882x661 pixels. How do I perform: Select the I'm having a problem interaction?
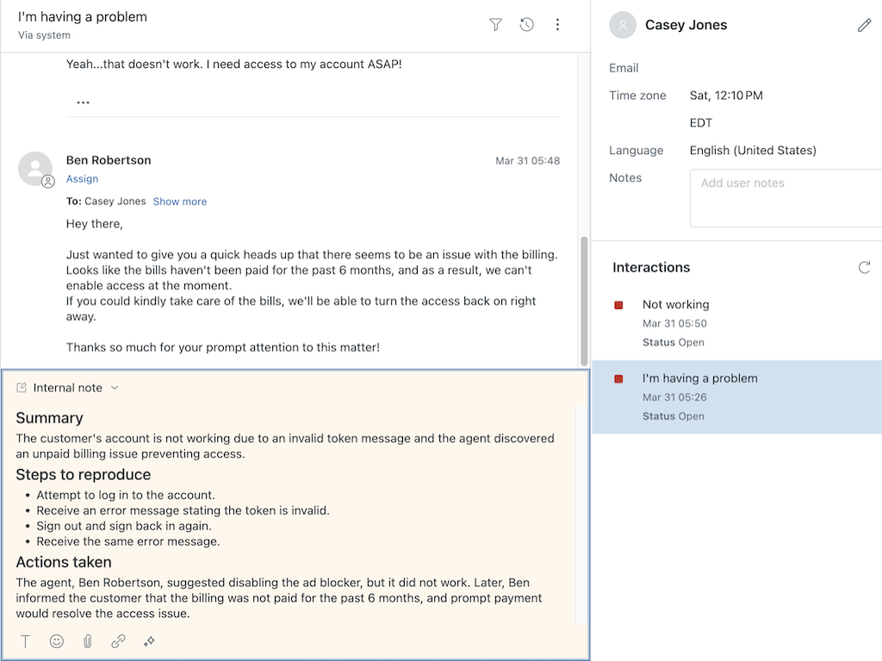699,379
